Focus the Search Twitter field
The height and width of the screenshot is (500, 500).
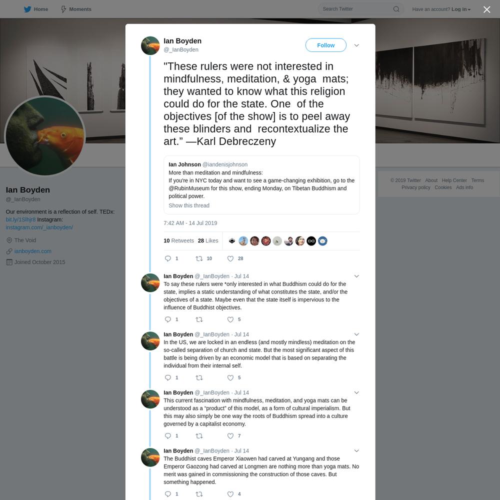356,9
